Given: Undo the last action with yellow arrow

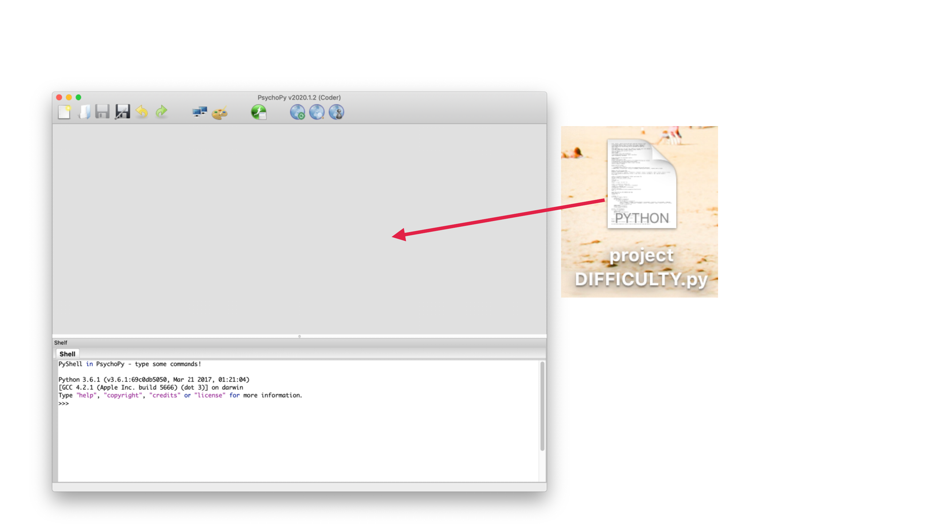Looking at the screenshot, I should 142,112.
